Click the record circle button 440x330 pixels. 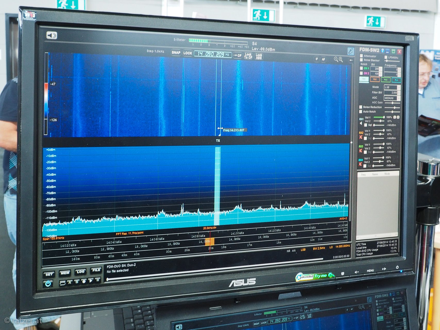point(84,281)
